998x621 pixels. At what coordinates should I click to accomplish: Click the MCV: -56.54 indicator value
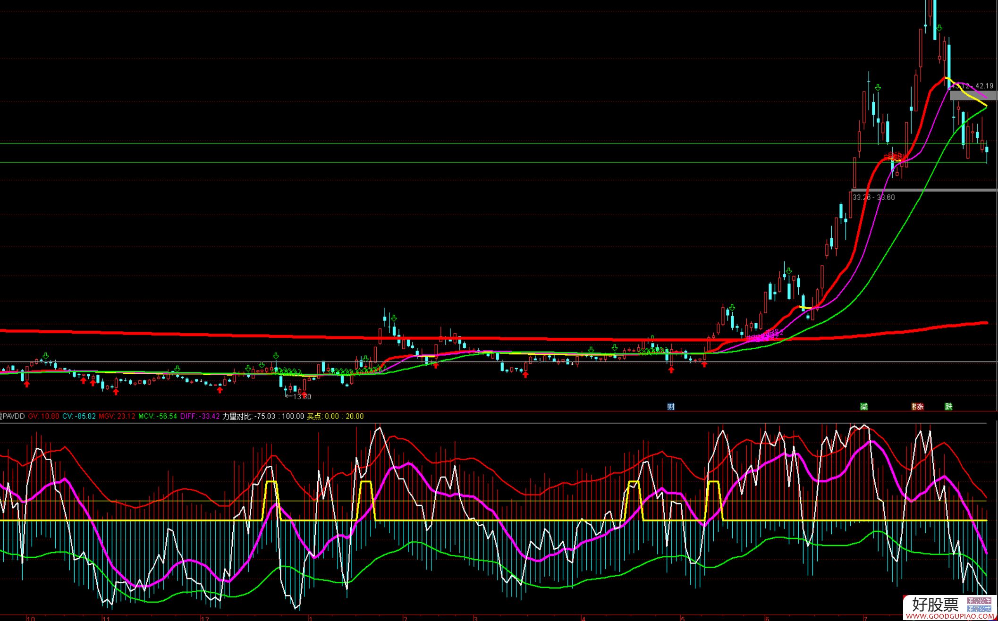(x=158, y=416)
